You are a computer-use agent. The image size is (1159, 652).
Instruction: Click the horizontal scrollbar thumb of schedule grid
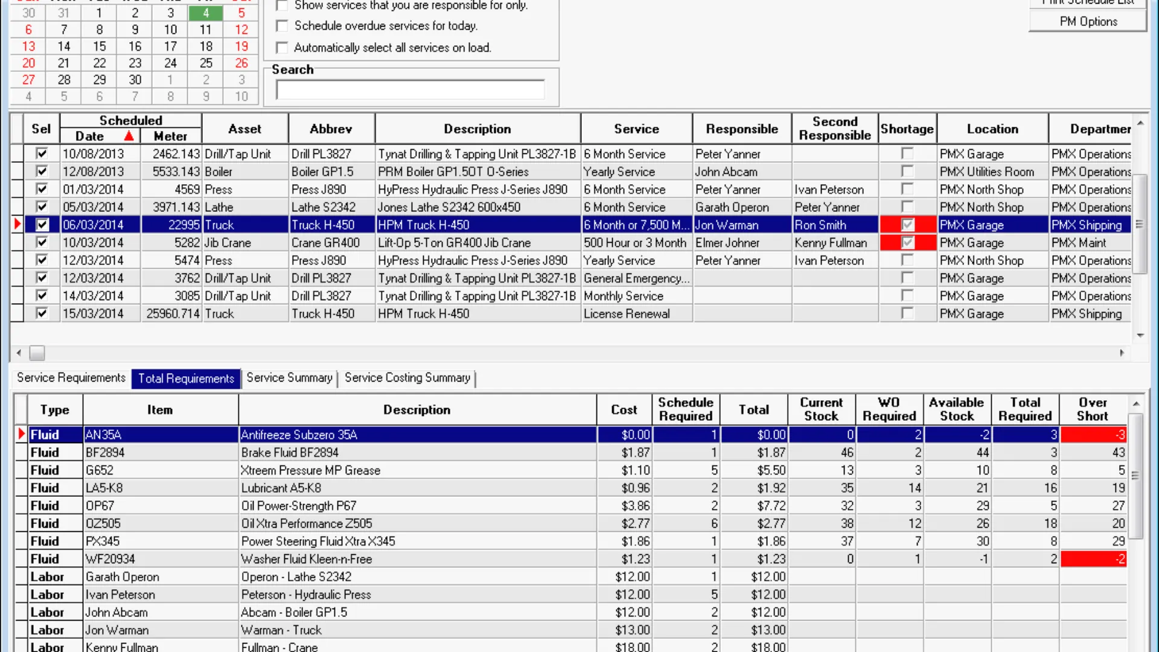(x=37, y=353)
